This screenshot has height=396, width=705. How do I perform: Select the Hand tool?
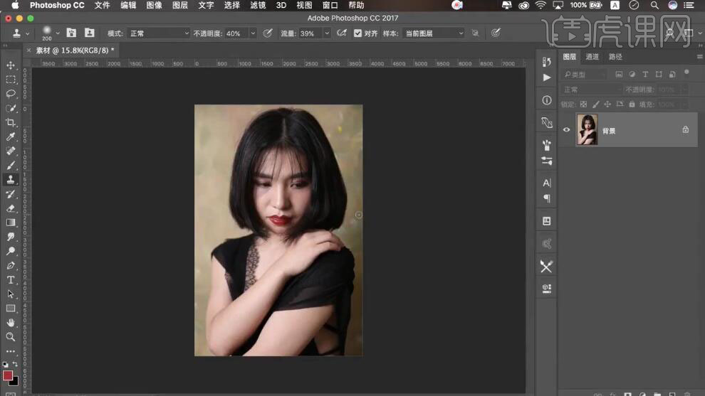click(x=11, y=323)
